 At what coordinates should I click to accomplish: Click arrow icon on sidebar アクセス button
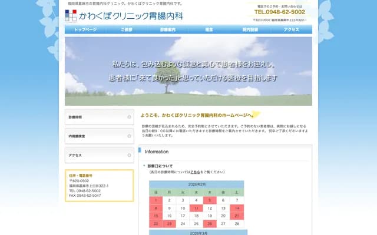129,155
